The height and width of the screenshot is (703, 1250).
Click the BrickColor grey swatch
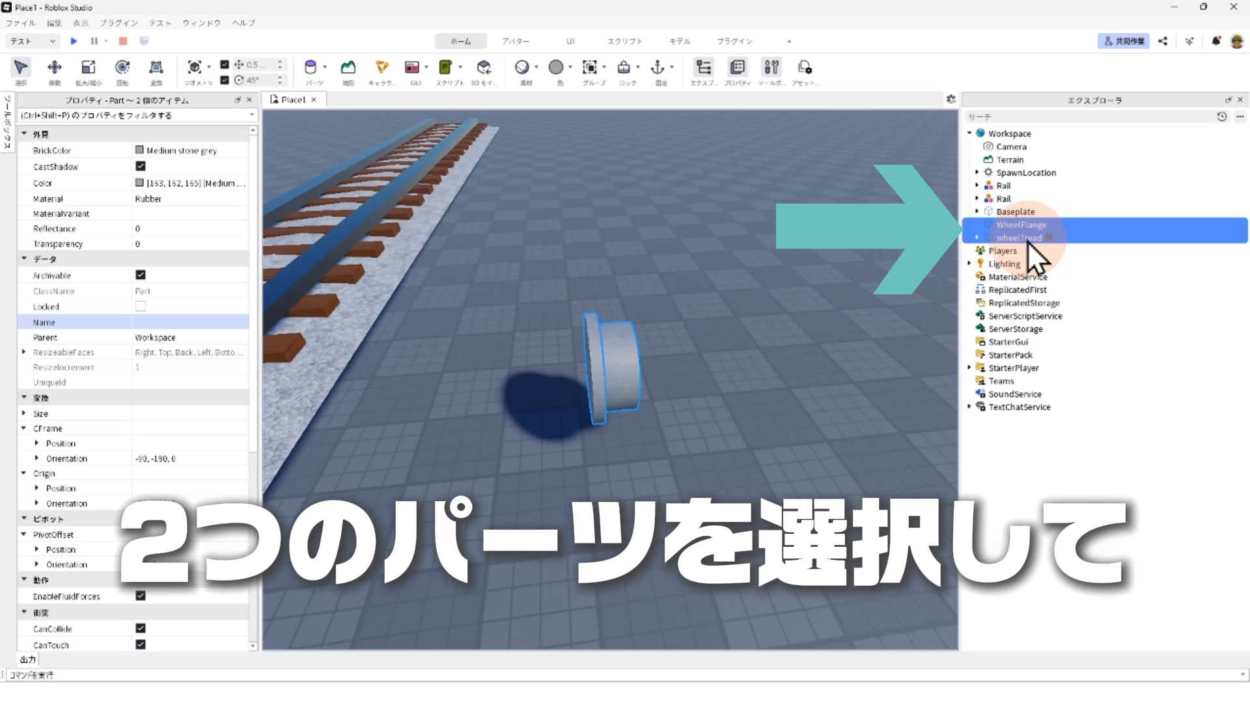point(139,150)
